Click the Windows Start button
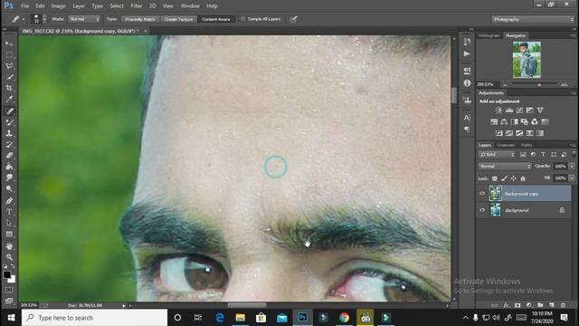This screenshot has height=326, width=579. pos(11,318)
